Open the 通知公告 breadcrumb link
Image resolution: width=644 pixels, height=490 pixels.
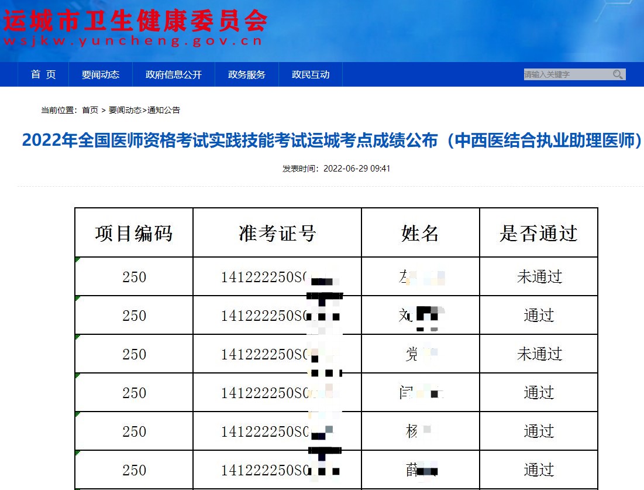(164, 110)
